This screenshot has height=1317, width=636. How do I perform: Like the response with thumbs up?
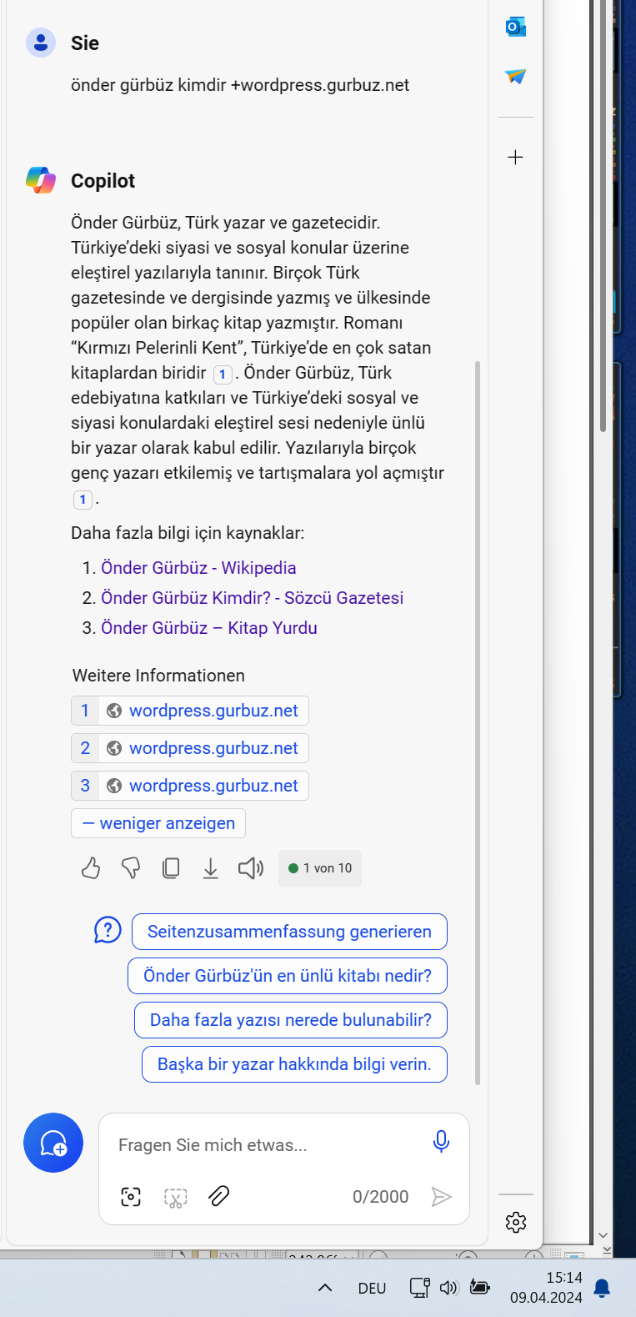[91, 868]
